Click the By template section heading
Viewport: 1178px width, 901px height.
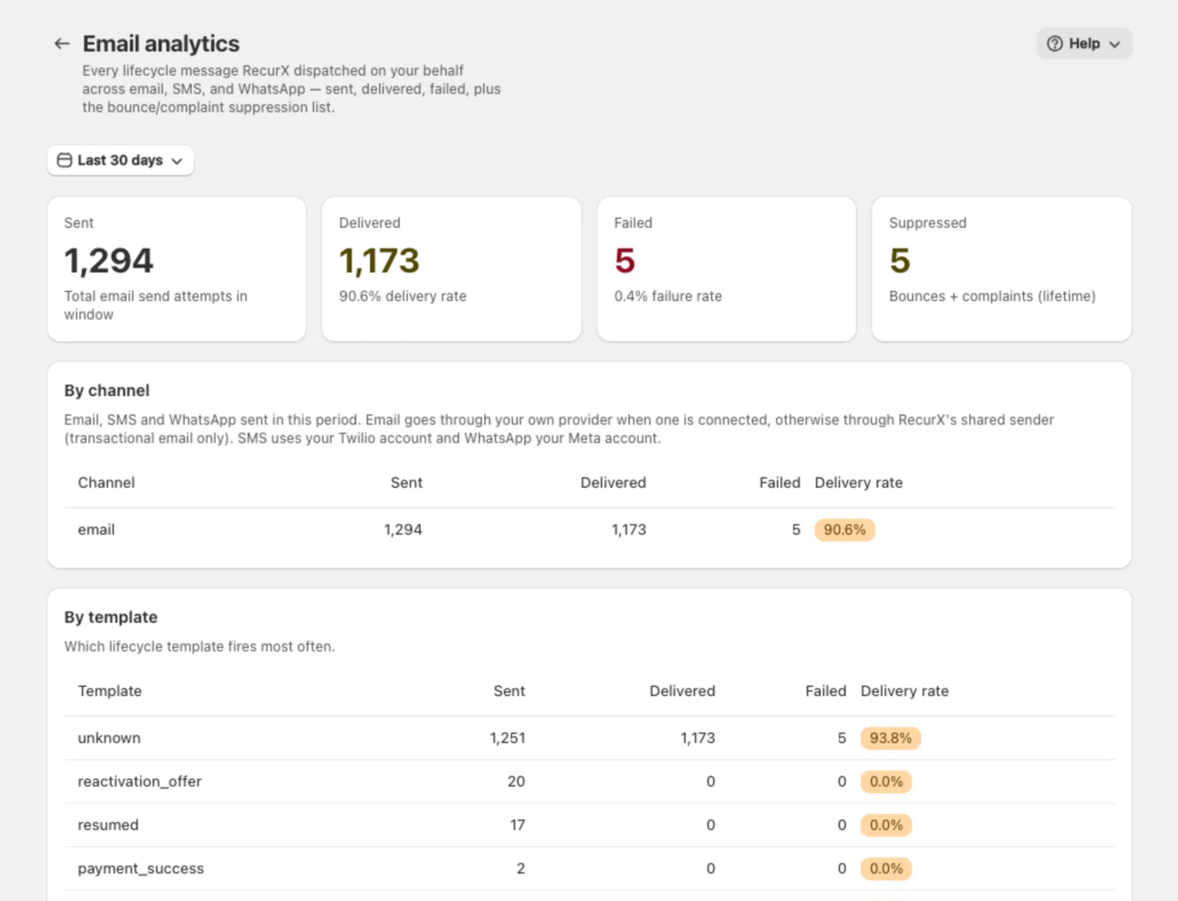111,617
